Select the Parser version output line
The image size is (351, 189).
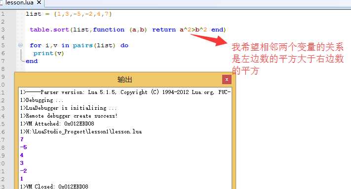tap(125, 92)
